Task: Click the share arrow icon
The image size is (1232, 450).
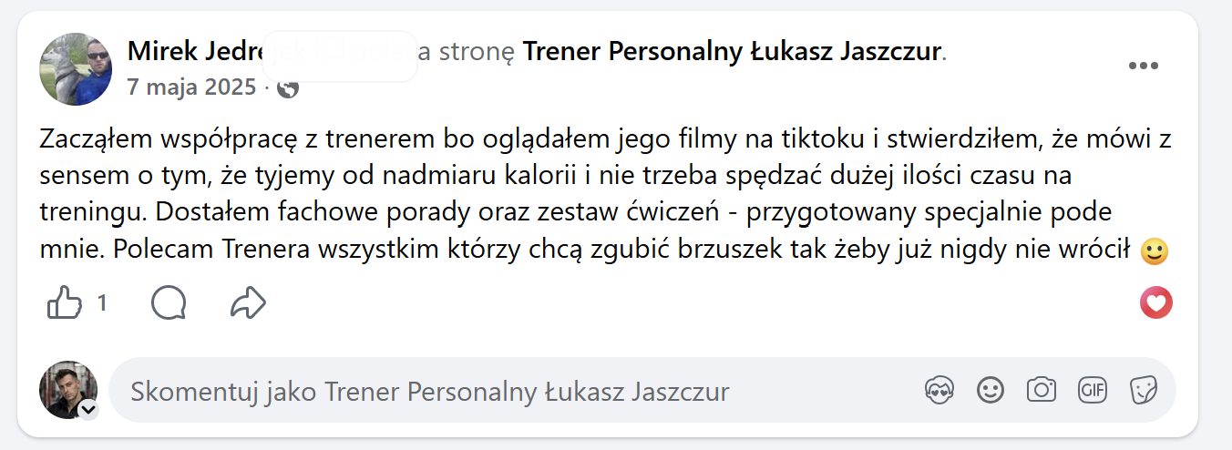Action: click(248, 302)
